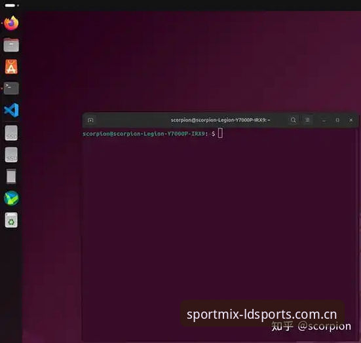Open the removable drive dock icon

pos(11,176)
